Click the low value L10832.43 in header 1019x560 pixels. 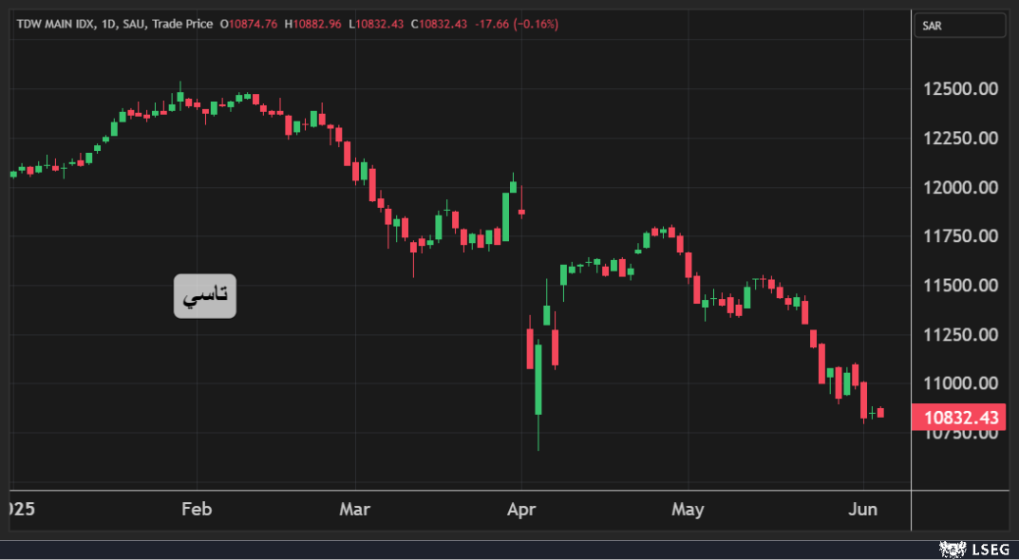coord(376,24)
